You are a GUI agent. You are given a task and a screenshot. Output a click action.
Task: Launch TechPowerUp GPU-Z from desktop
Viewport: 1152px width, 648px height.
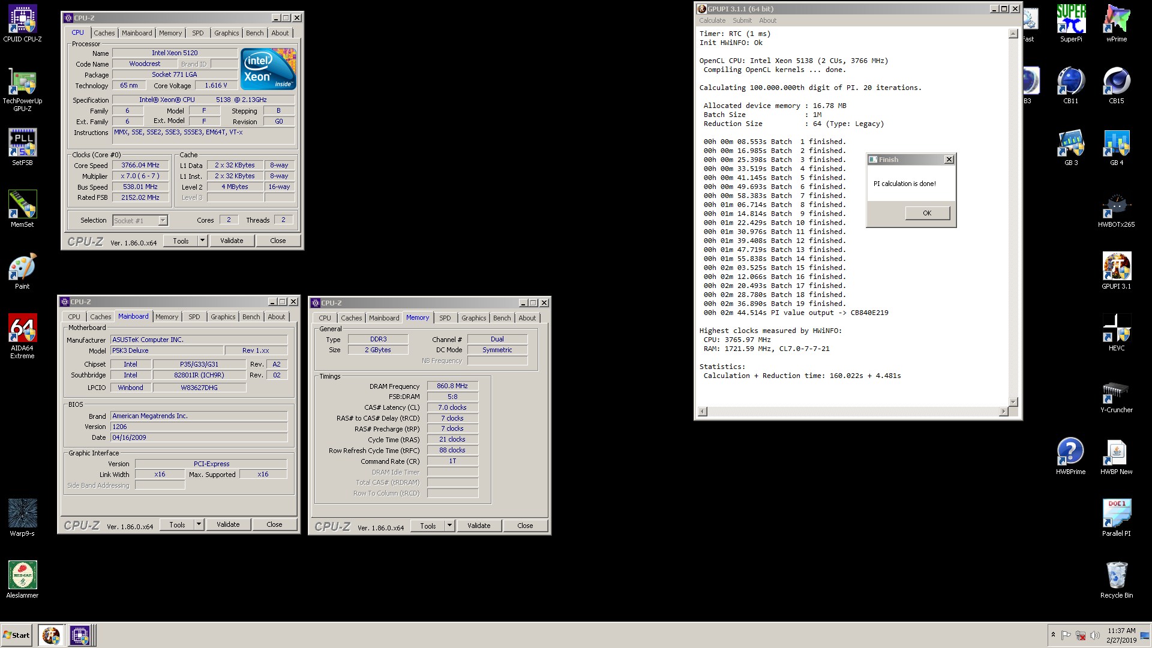pos(22,90)
